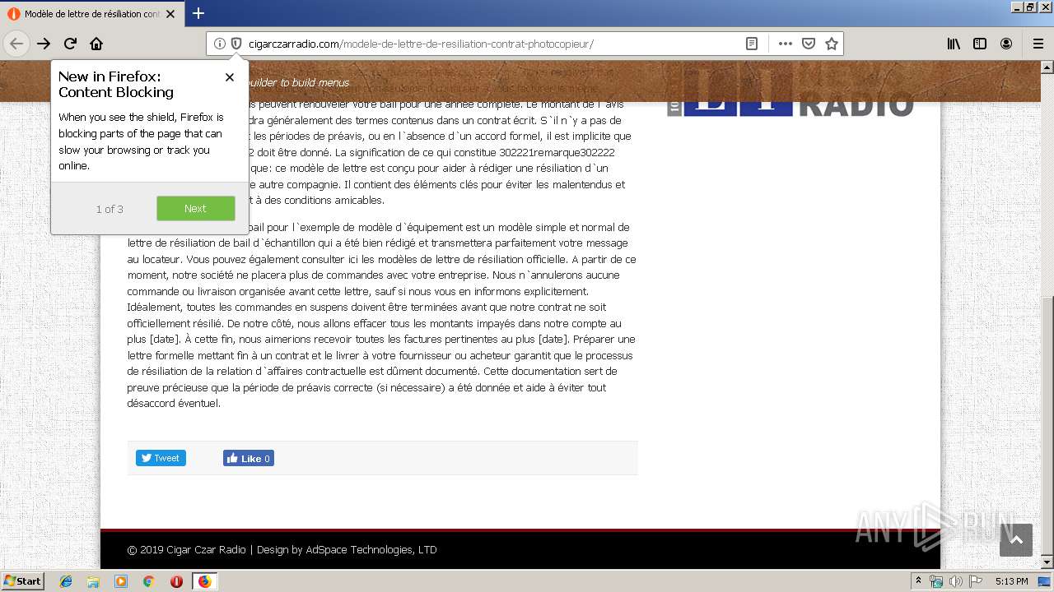
Task: Click Next in the Firefox tour popup
Action: click(x=195, y=208)
